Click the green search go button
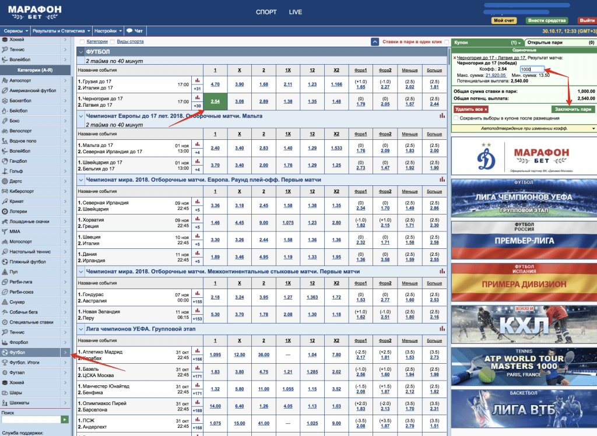This screenshot has width=597, height=436. (x=65, y=420)
